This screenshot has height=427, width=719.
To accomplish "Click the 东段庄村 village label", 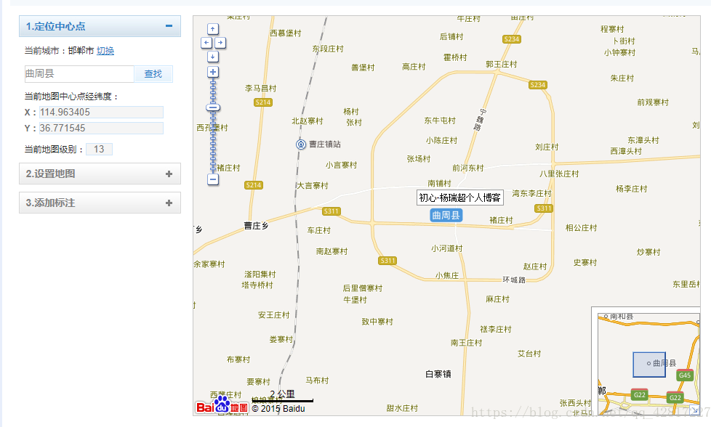I will pyautogui.click(x=328, y=49).
